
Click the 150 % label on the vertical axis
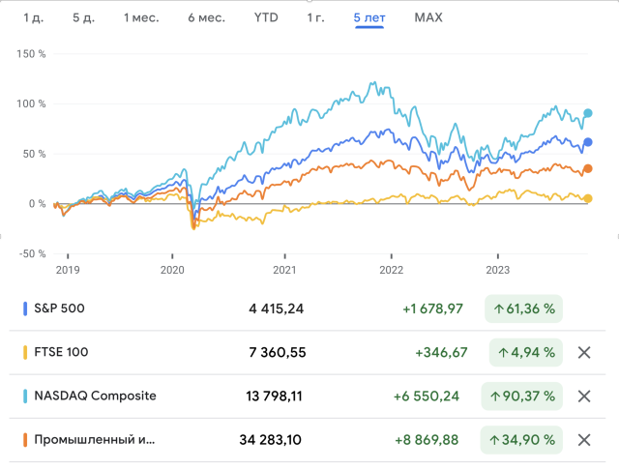point(31,54)
